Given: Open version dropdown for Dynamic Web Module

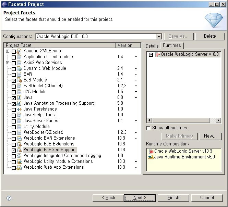Looking at the screenshot, I should 136,68.
